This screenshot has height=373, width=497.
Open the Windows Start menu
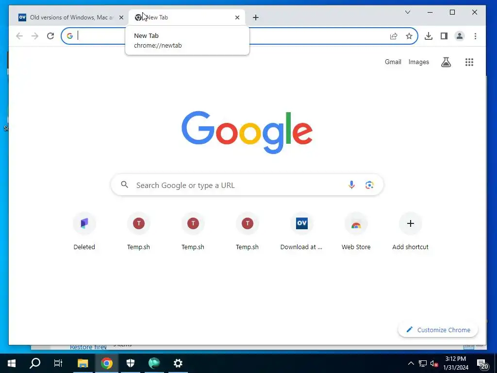tap(12, 363)
